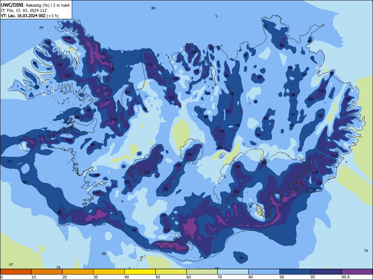Select the legend tick label 40
373x280 pixels.
point(127,277)
